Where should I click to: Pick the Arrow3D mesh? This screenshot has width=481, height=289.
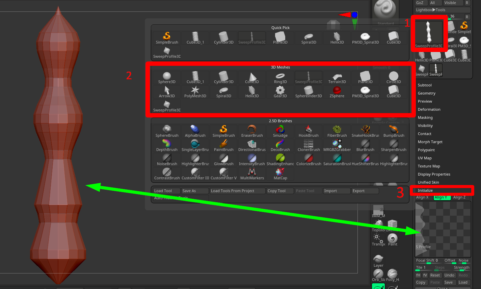[167, 92]
